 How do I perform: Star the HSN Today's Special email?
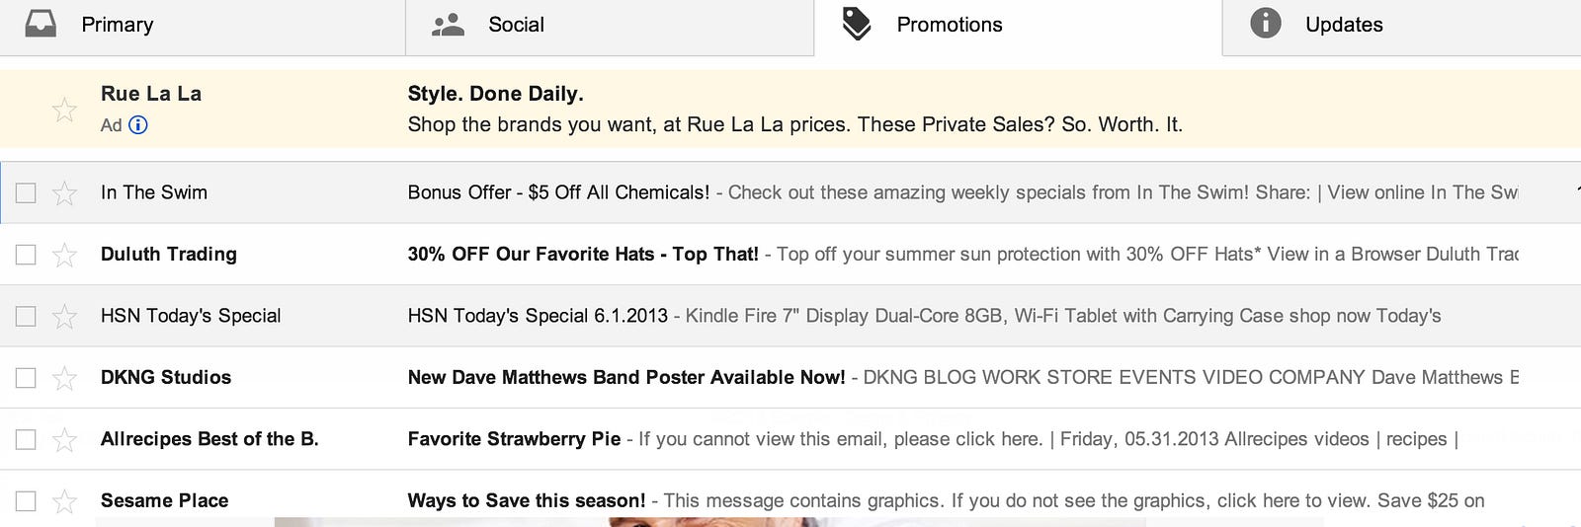(64, 317)
